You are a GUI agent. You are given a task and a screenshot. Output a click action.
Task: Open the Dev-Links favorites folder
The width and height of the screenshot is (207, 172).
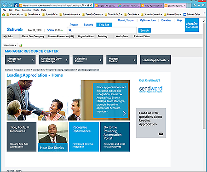coord(132,14)
